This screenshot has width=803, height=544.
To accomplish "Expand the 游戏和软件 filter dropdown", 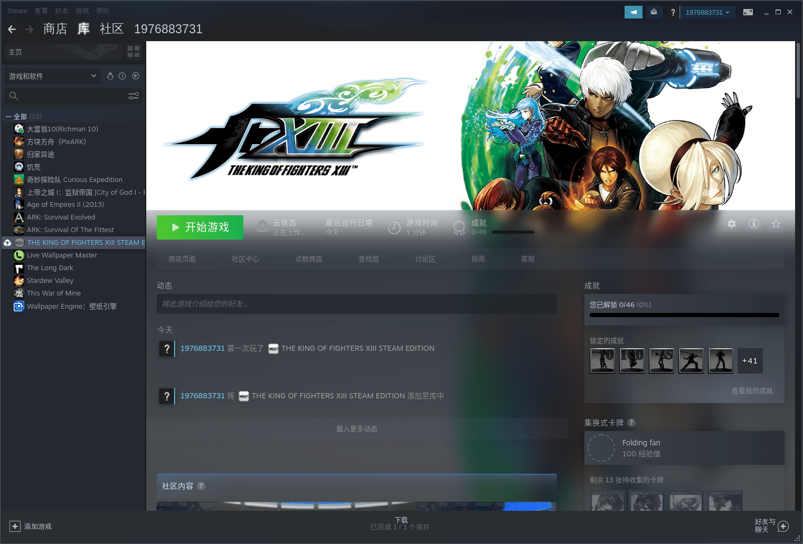I will pyautogui.click(x=52, y=76).
